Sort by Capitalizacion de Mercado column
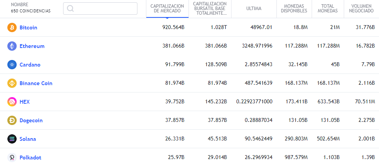This screenshot has width=379, height=166. coord(167,9)
